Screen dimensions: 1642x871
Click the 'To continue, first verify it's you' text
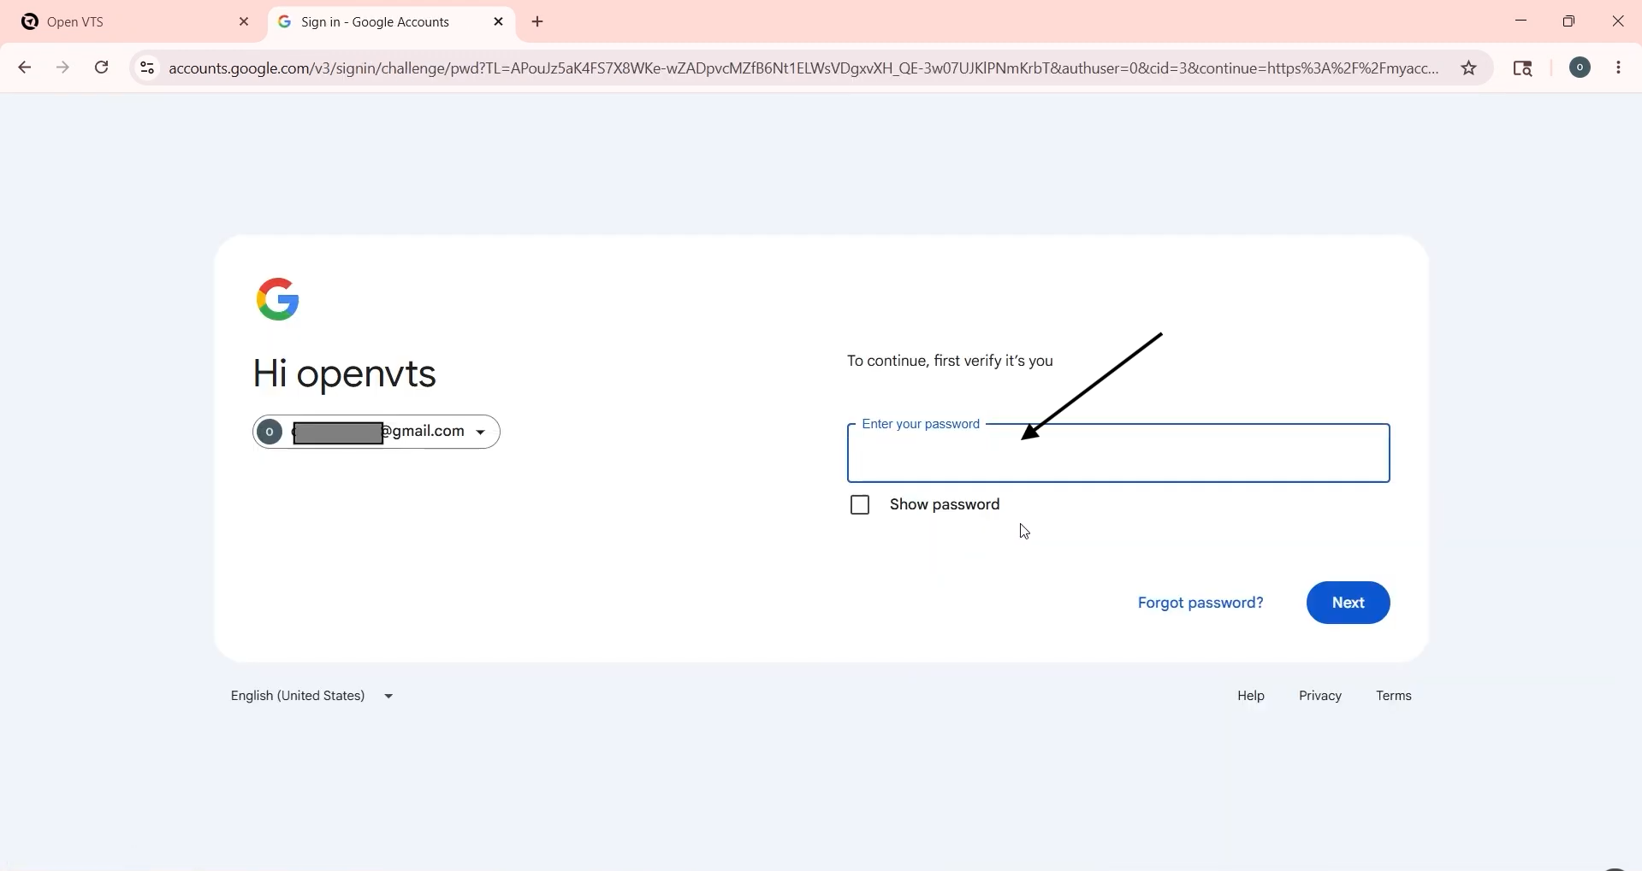pos(950,362)
